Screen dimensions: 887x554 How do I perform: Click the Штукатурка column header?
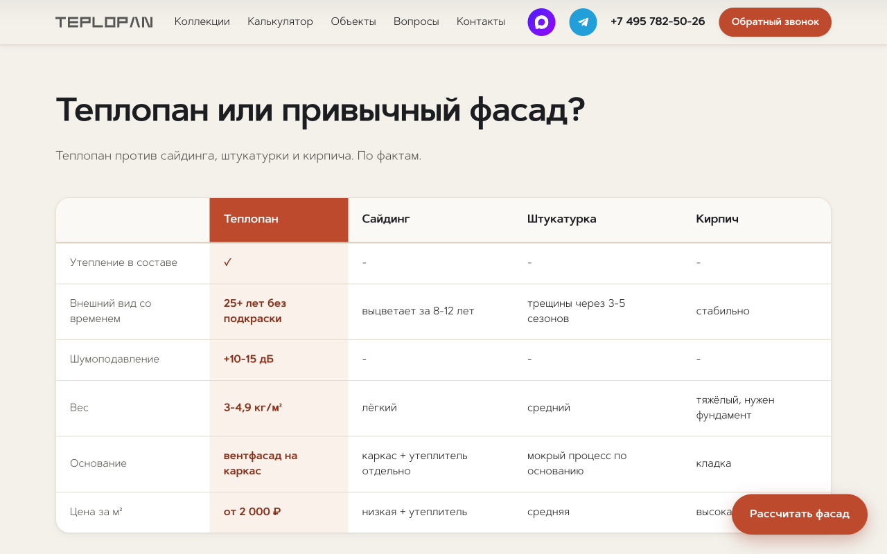coord(562,219)
